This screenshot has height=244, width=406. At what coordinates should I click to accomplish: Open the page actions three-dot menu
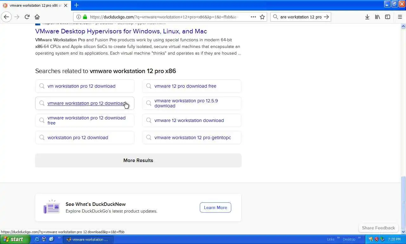click(x=253, y=17)
